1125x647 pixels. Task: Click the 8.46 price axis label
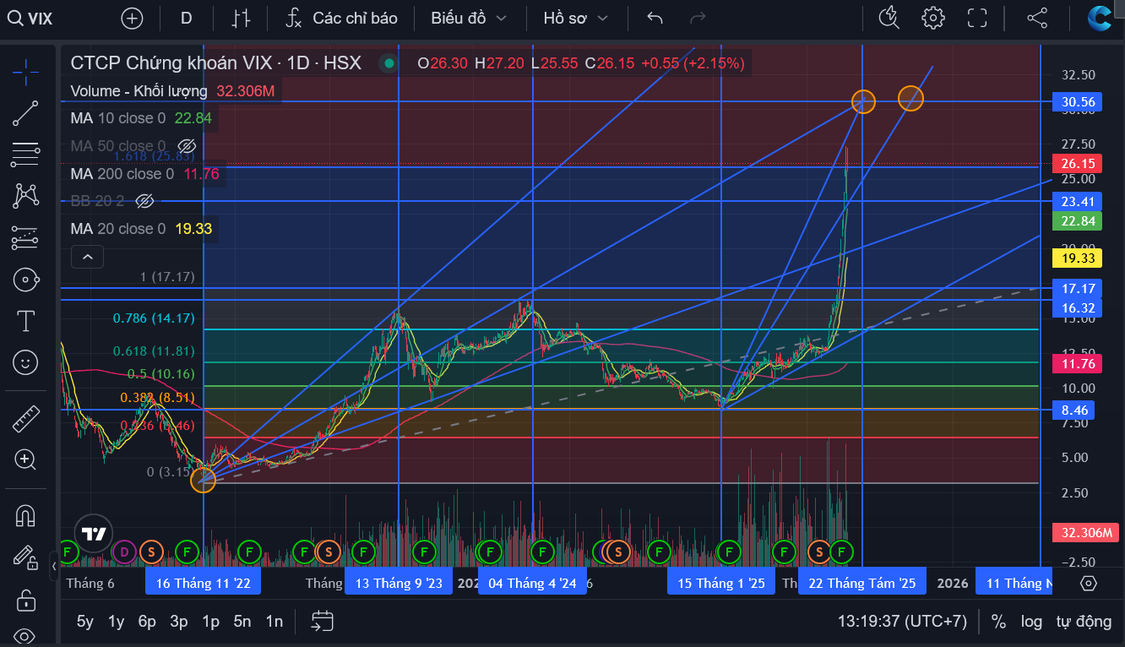[x=1073, y=410]
